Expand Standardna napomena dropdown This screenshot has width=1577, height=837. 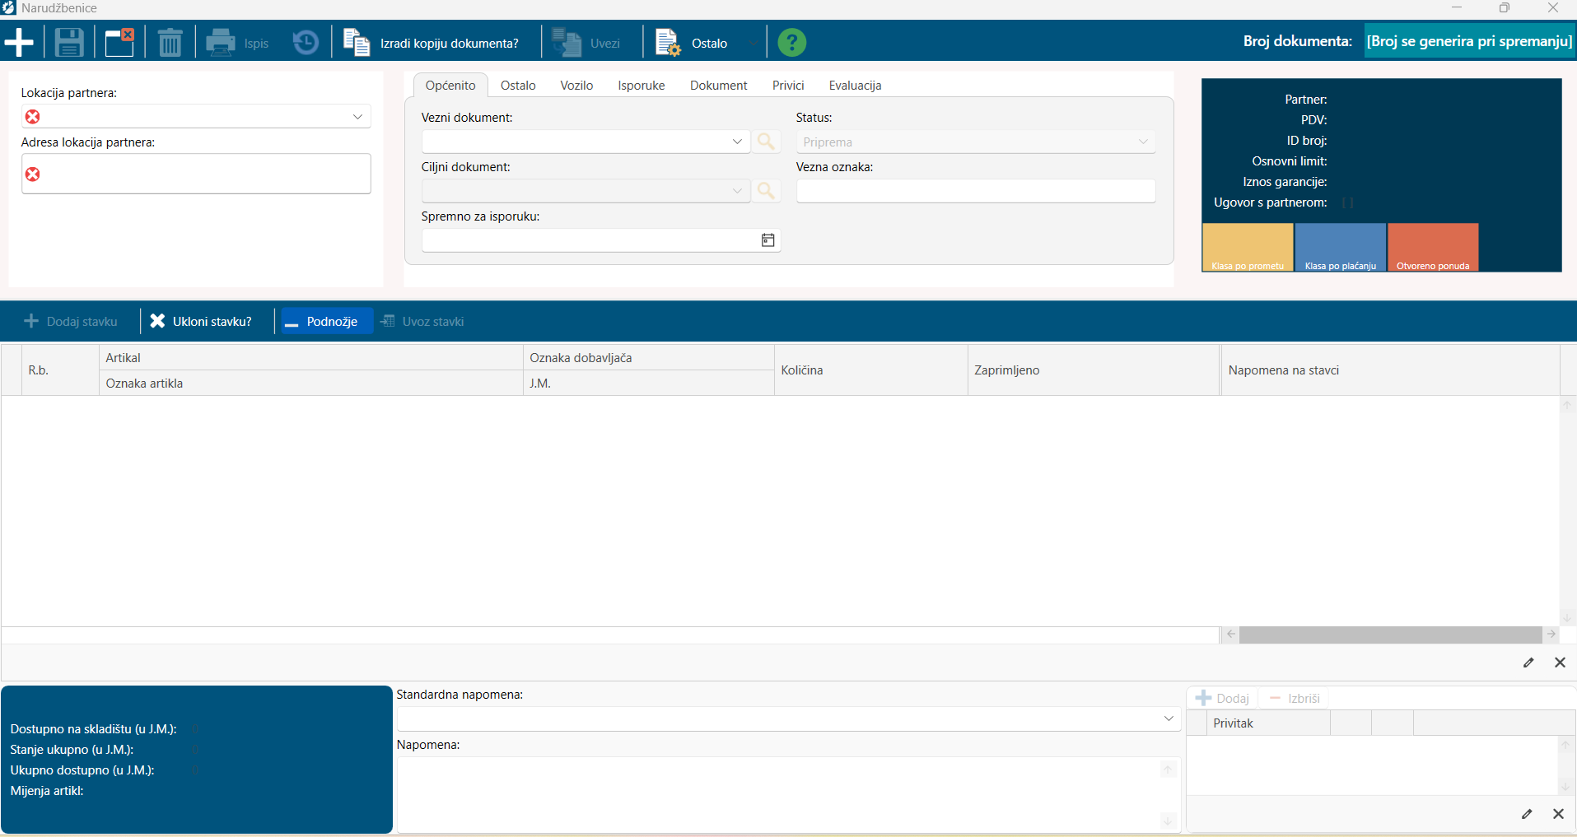(x=1169, y=718)
